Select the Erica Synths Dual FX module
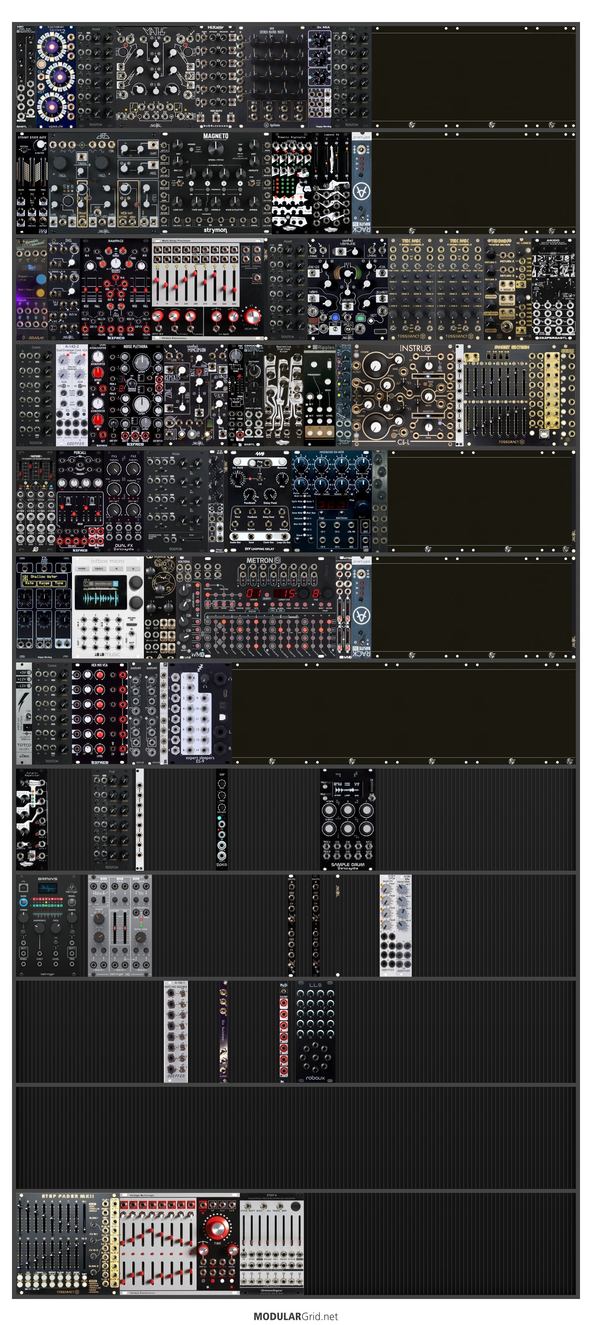 click(x=124, y=502)
